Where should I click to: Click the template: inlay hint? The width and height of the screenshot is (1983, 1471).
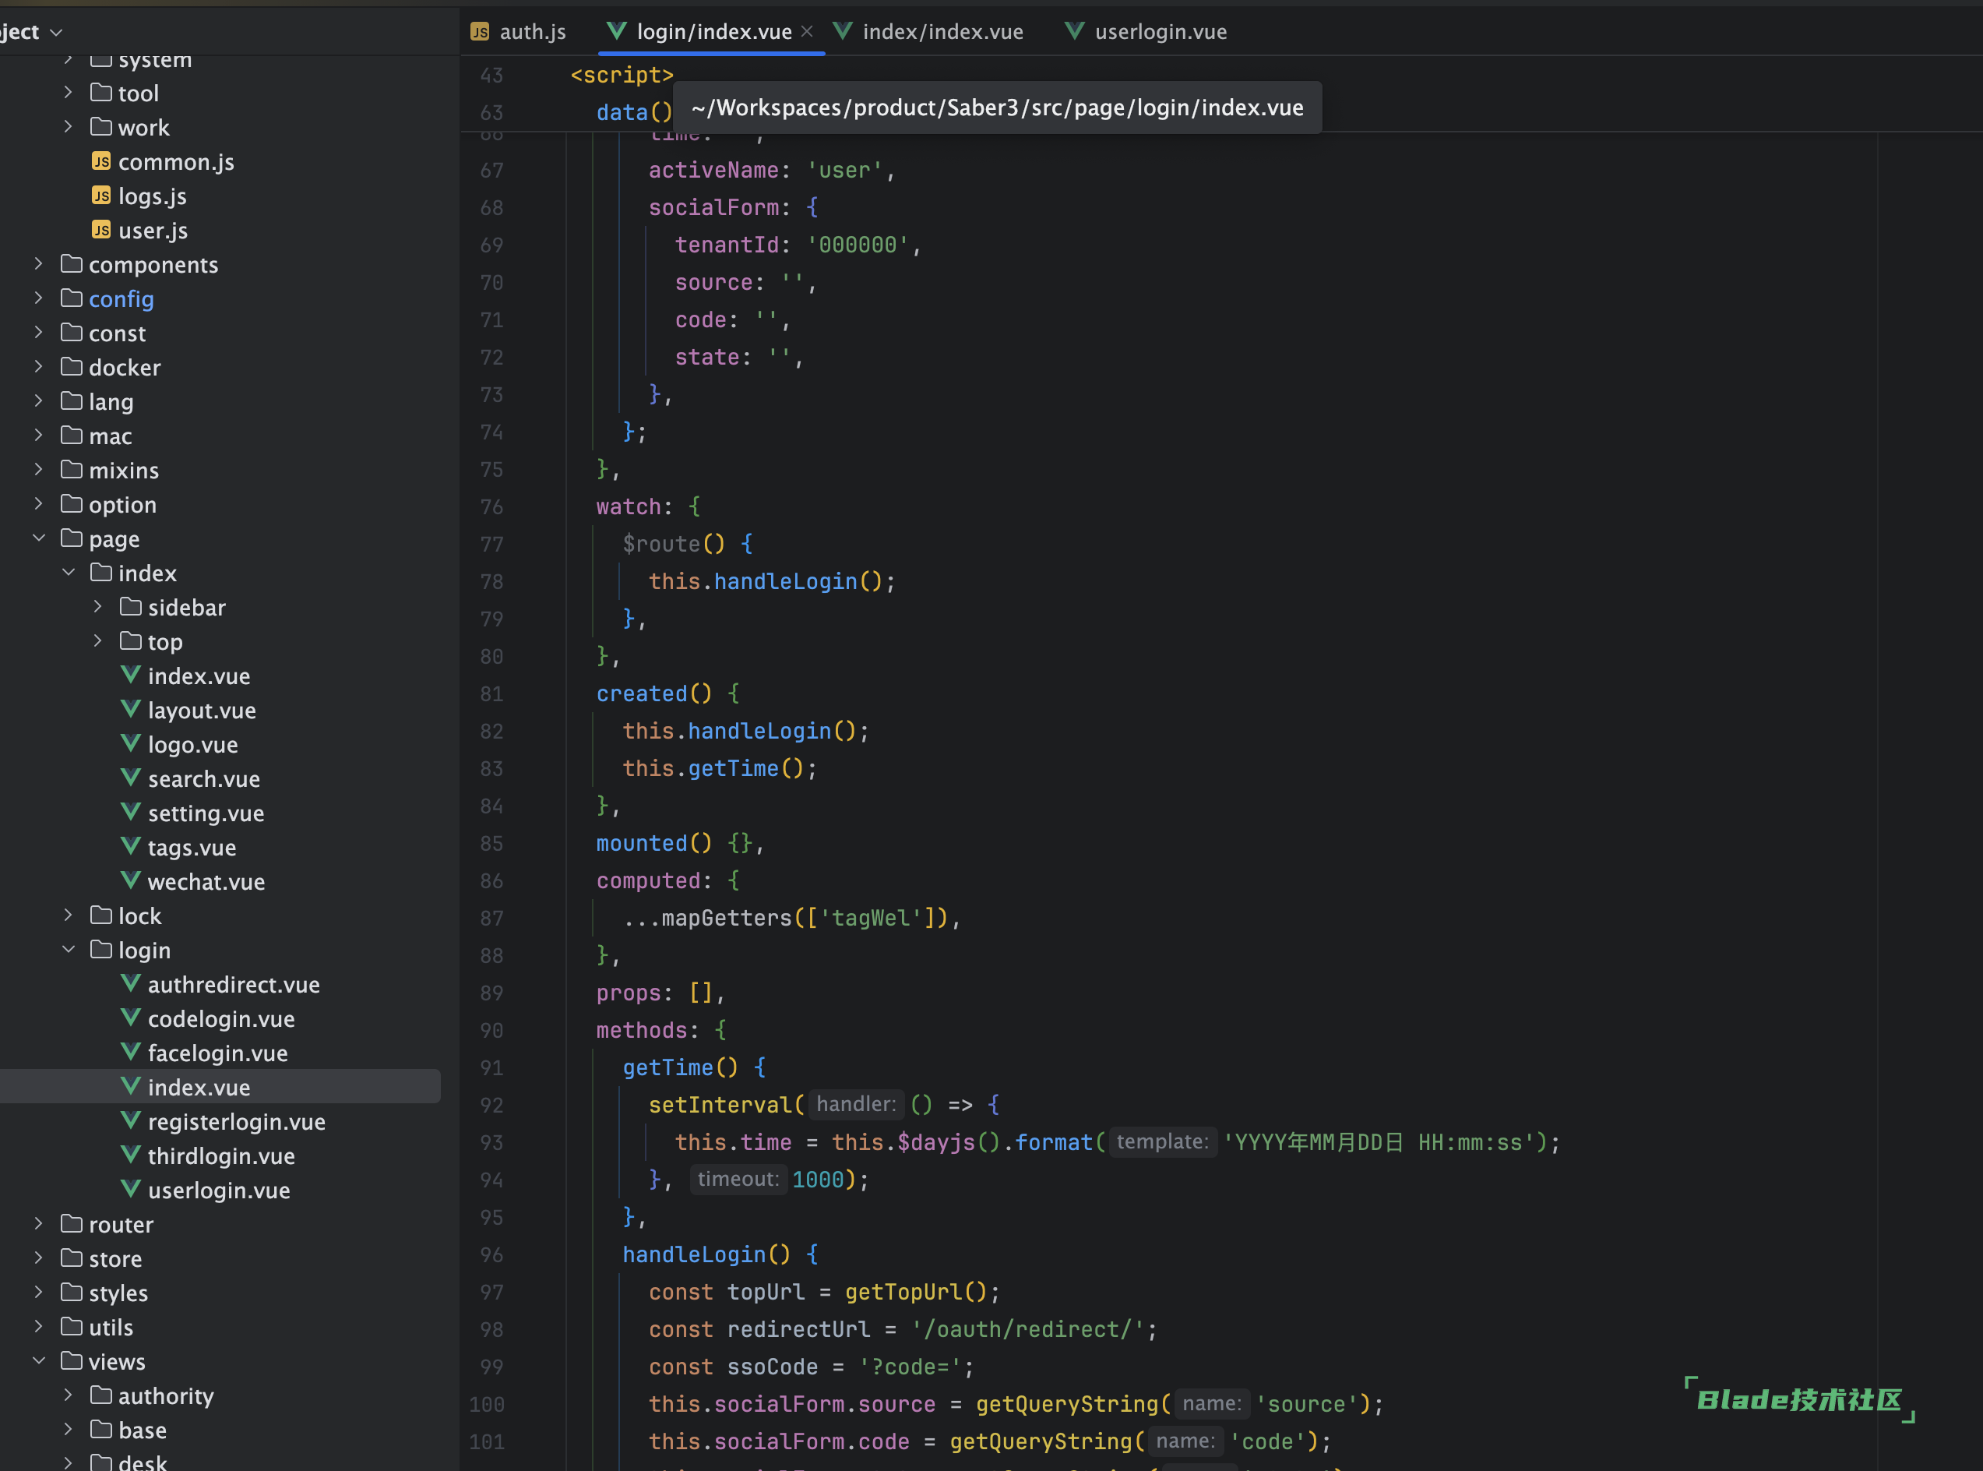pyautogui.click(x=1162, y=1141)
